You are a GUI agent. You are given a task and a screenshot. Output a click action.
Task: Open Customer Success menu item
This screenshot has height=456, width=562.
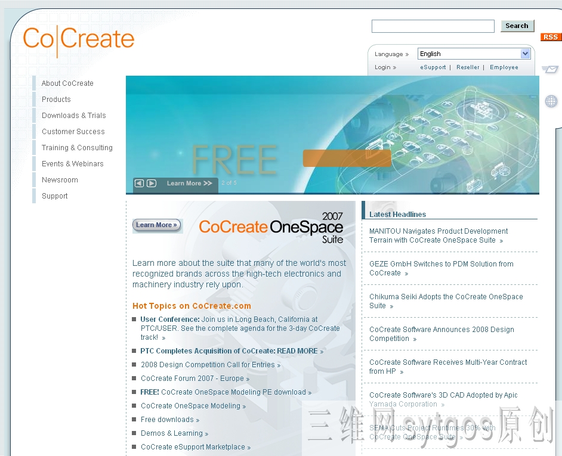tap(73, 132)
